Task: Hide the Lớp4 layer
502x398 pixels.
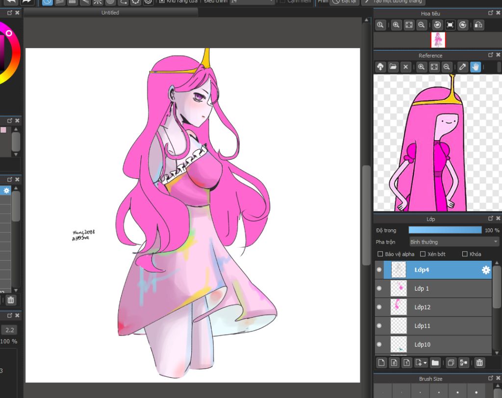Action: click(379, 270)
